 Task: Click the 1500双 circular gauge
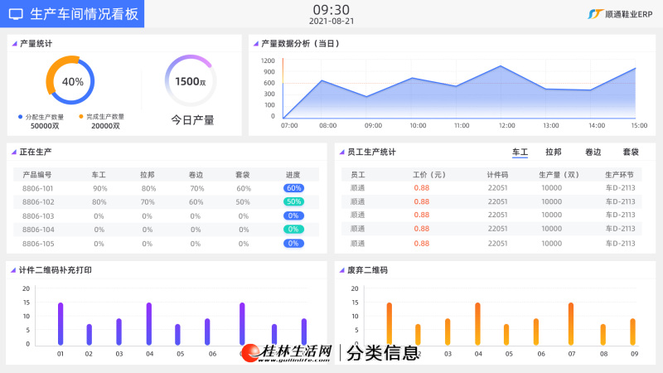191,80
